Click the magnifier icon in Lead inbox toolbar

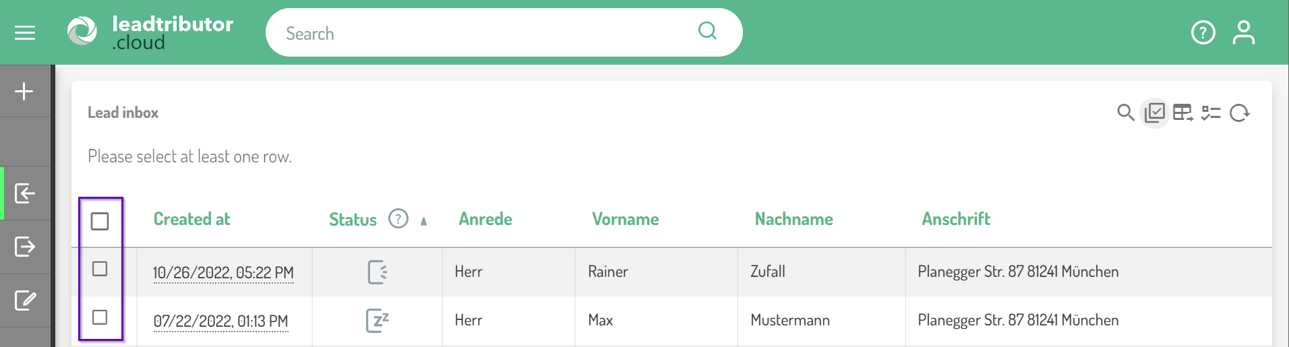tap(1125, 113)
